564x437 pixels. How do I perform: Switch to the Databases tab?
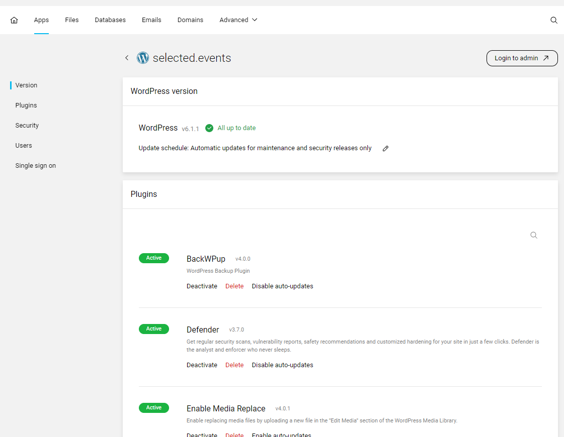(x=110, y=20)
